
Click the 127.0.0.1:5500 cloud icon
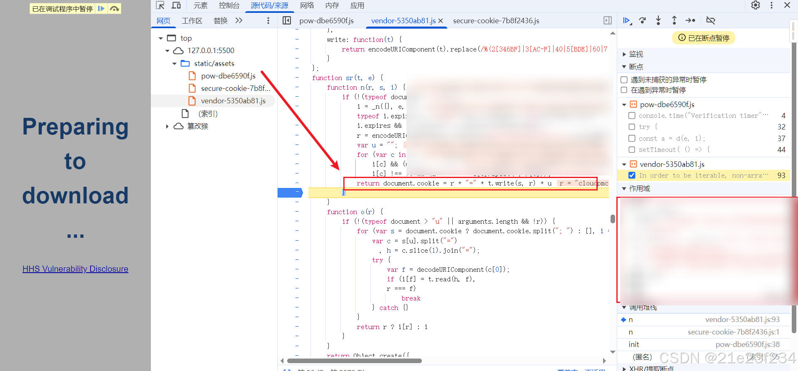coord(178,51)
